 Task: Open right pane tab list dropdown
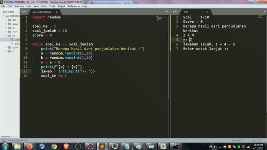(x=265, y=12)
